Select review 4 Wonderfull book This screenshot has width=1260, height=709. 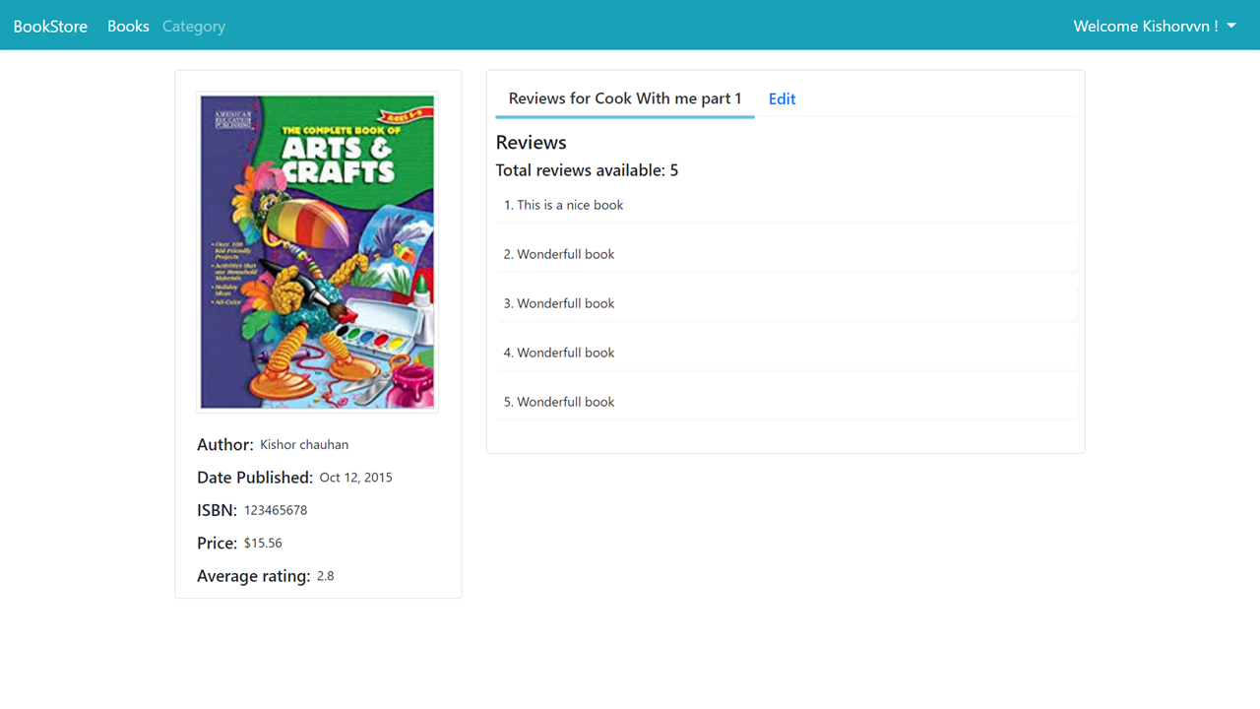[x=786, y=353]
